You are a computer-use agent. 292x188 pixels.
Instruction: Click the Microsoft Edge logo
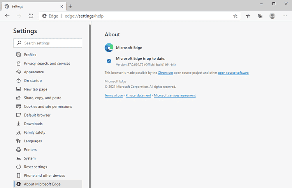[x=109, y=48]
